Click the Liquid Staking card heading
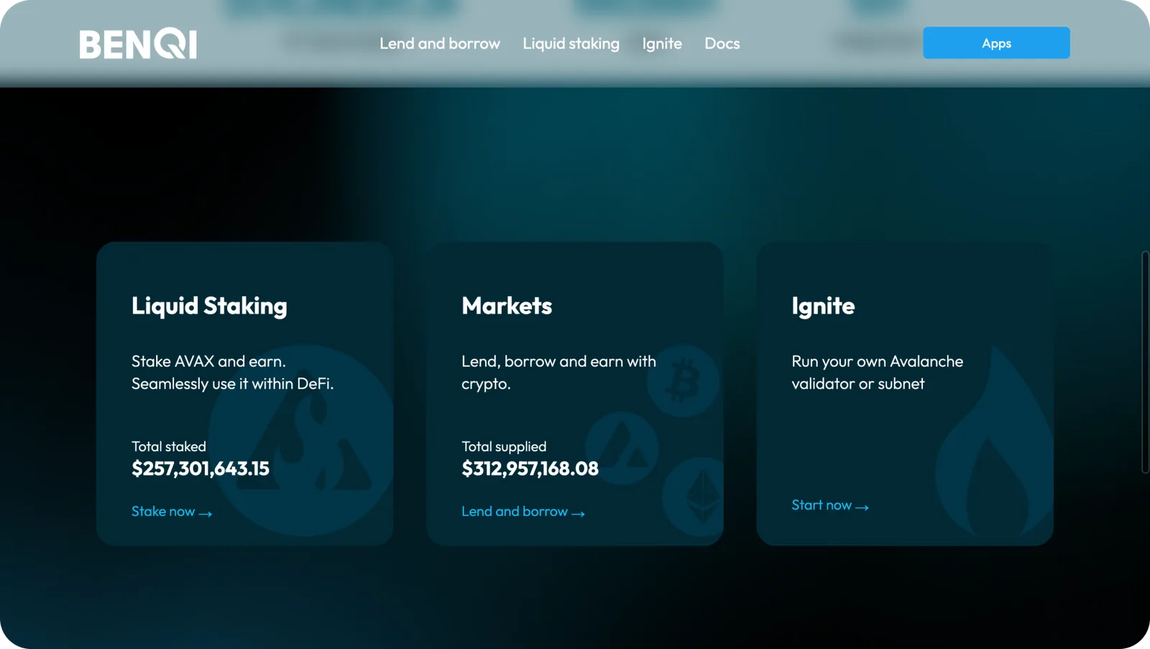The height and width of the screenshot is (649, 1150). (x=209, y=306)
